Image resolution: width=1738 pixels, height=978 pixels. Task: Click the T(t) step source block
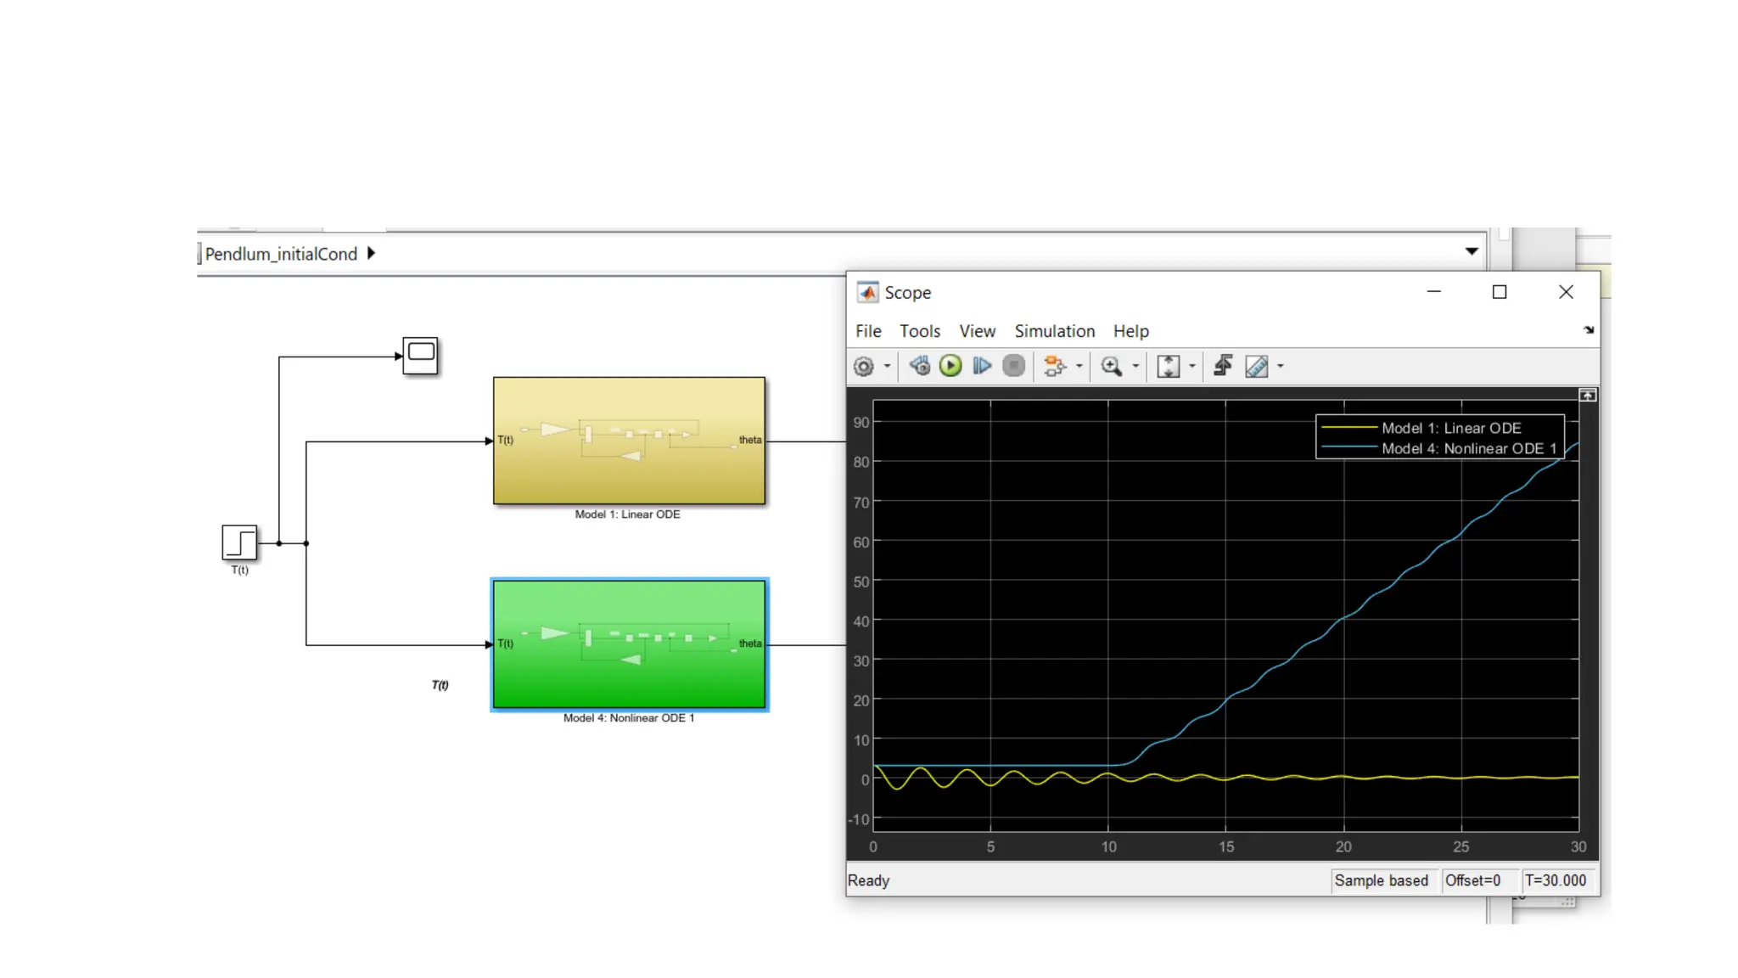pyautogui.click(x=239, y=542)
